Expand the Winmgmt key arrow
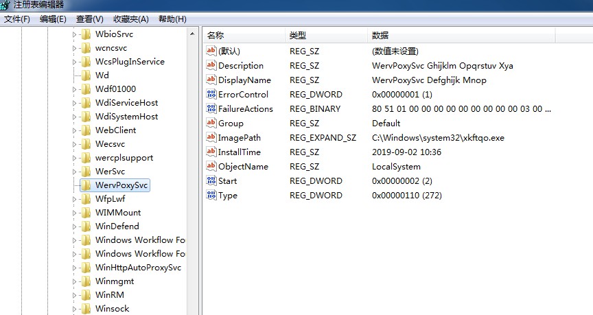 pos(74,281)
